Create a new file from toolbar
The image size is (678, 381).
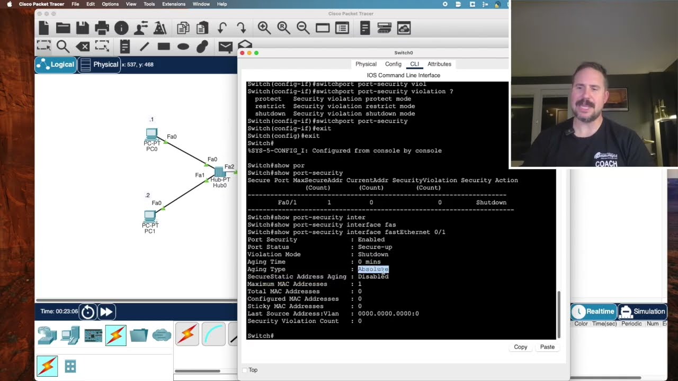[44, 28]
